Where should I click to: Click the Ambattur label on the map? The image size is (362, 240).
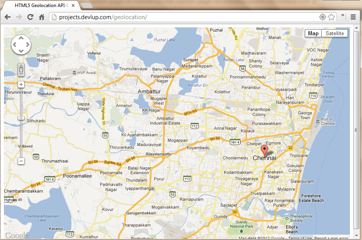coord(149,91)
